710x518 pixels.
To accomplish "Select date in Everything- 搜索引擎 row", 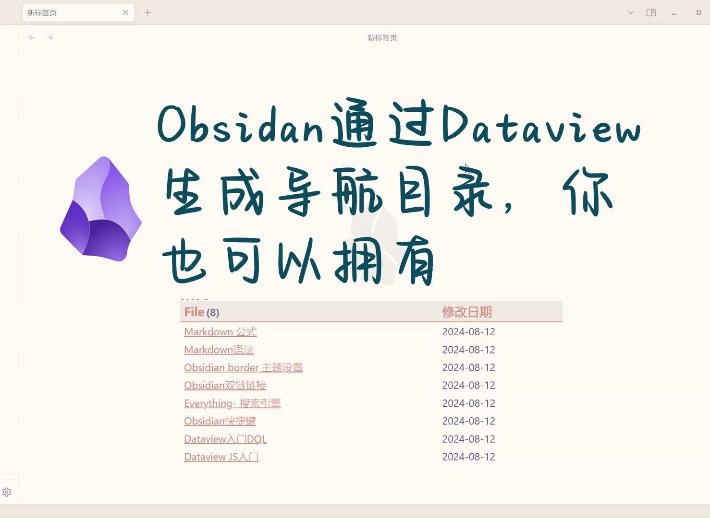I will tap(468, 403).
